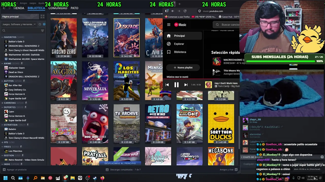This screenshot has height=182, width=325.
Task: Toggle the ready-to-play filter icon in Steam
Action: click(x=44, y=24)
